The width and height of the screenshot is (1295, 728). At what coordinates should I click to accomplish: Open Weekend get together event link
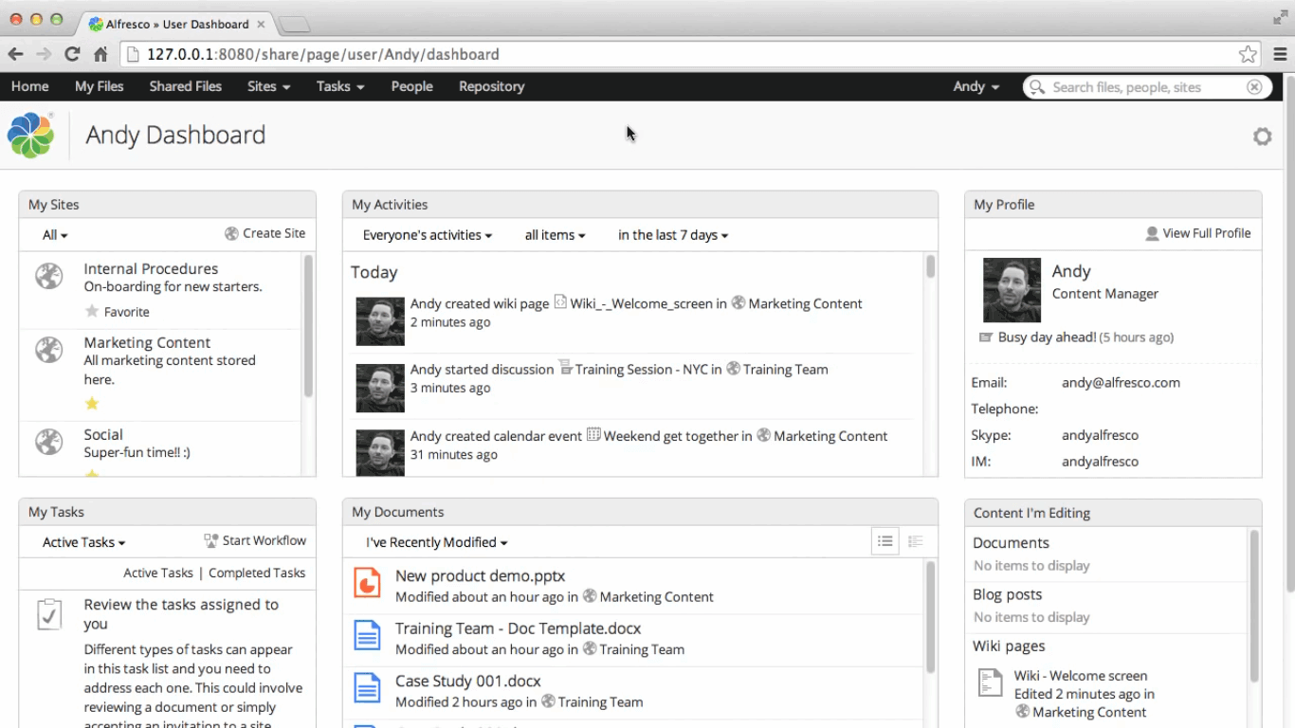(x=670, y=436)
